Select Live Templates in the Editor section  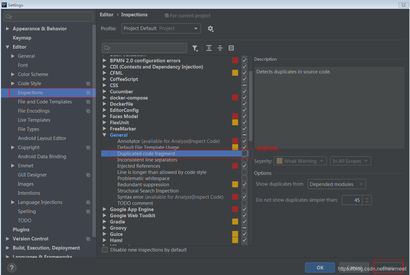click(34, 120)
